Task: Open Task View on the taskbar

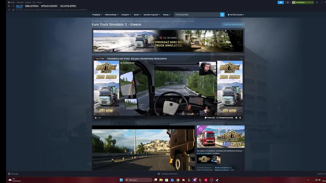Action: click(156, 180)
